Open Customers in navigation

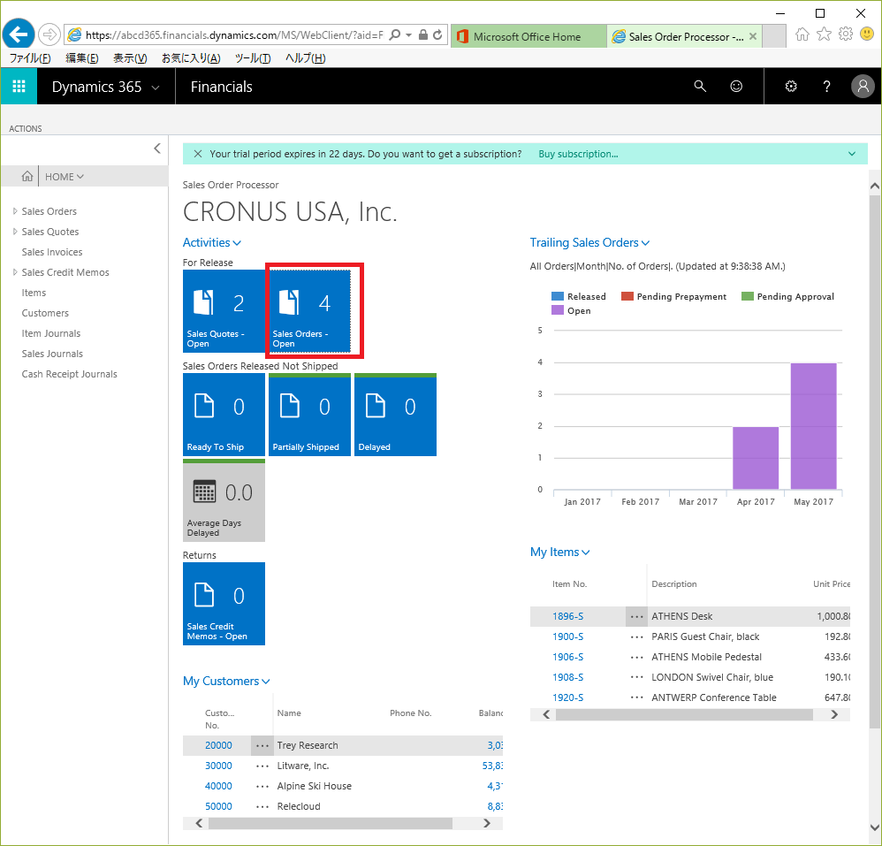[45, 313]
